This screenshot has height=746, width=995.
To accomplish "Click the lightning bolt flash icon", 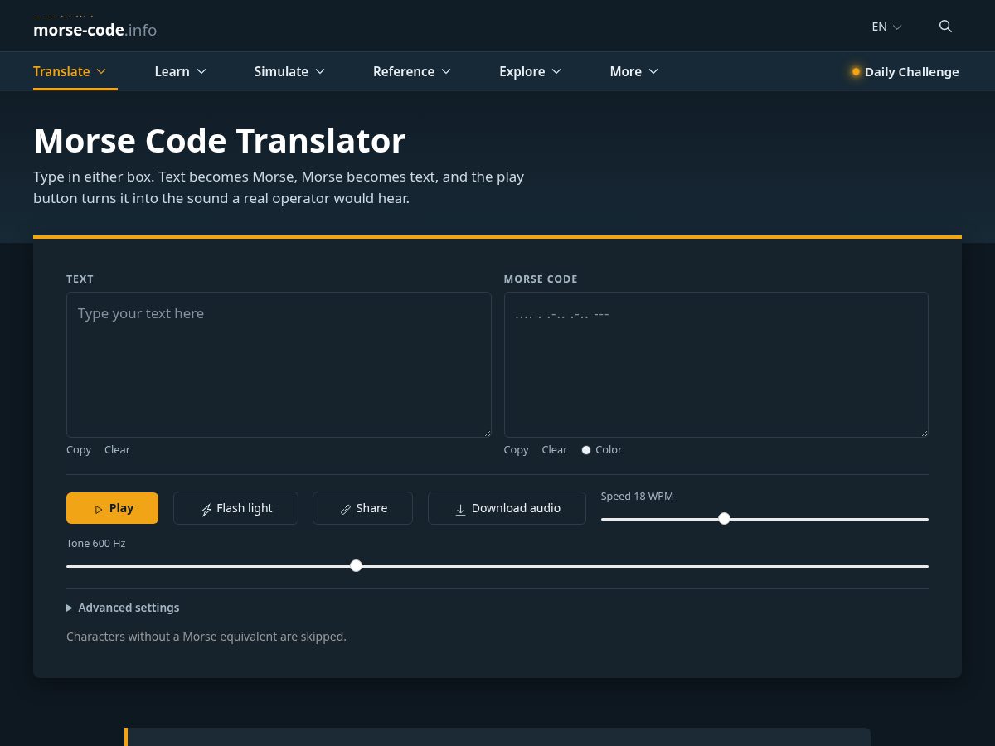I will 206,510.
